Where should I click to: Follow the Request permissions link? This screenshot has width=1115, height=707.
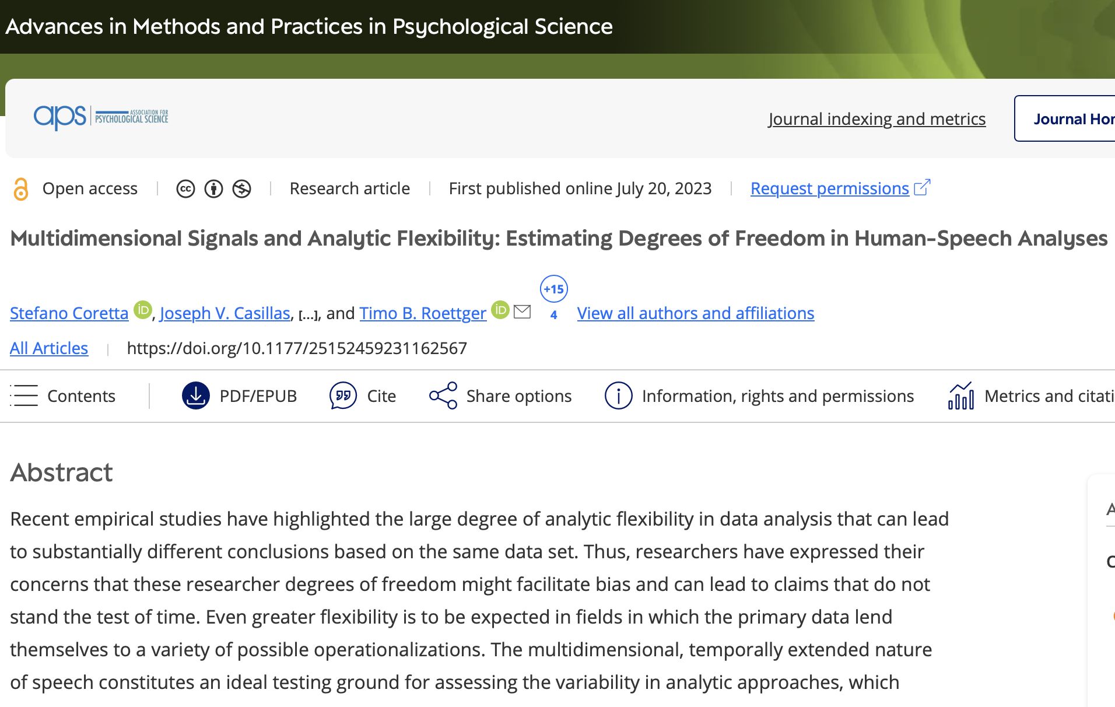829,188
